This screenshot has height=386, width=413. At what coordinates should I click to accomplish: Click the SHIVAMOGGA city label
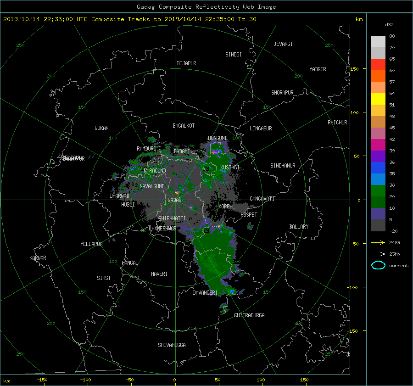pyautogui.click(x=172, y=345)
